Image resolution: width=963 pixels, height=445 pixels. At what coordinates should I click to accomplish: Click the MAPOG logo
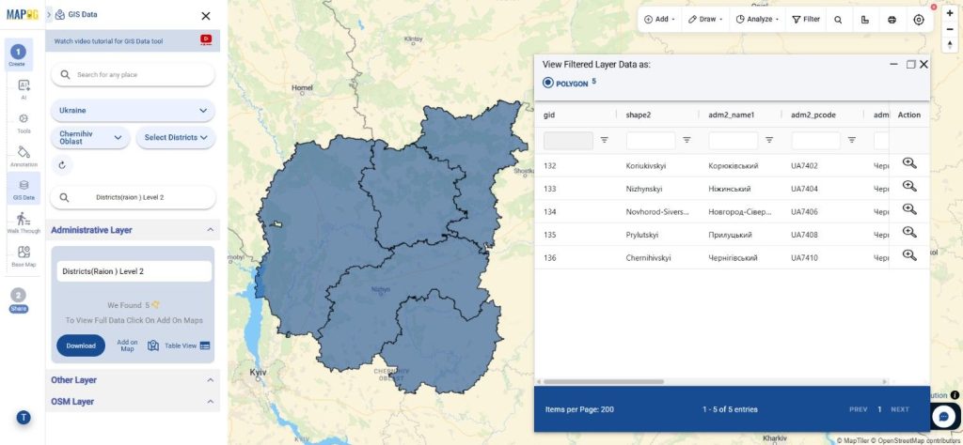pyautogui.click(x=23, y=15)
